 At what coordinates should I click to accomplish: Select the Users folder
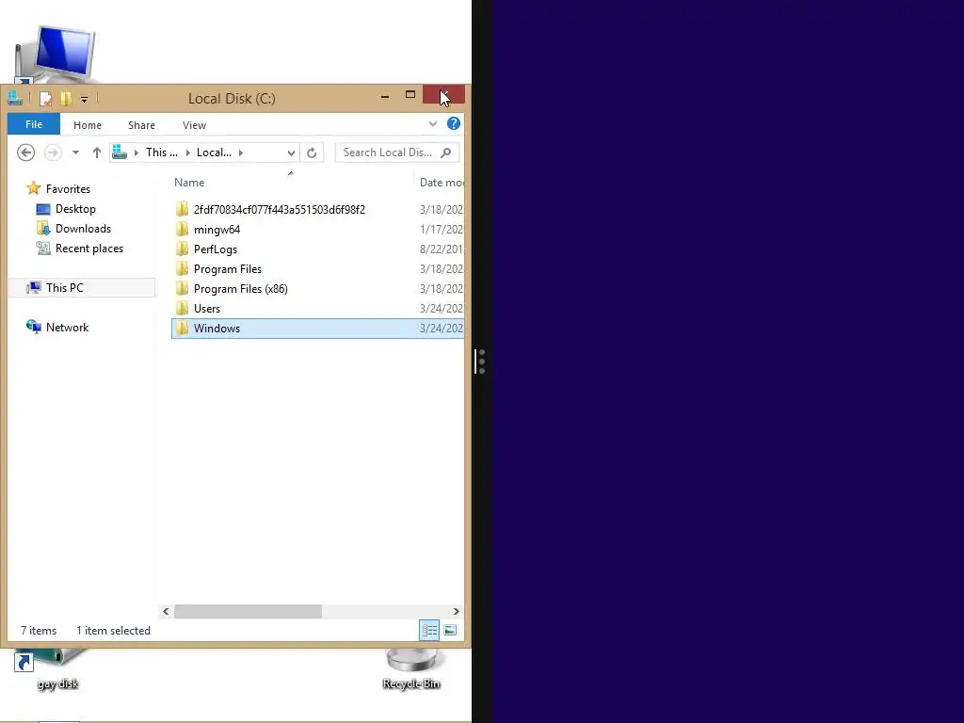206,308
